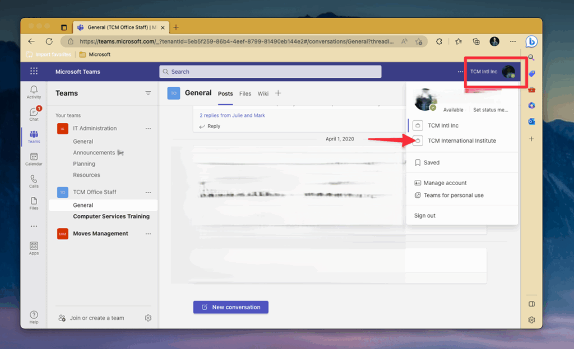The image size is (574, 349).
Task: Click the New conversation button
Action: [x=230, y=307]
